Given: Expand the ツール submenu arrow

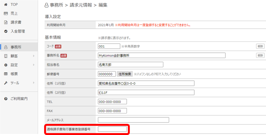Looking at the screenshot, I should click(34, 83).
